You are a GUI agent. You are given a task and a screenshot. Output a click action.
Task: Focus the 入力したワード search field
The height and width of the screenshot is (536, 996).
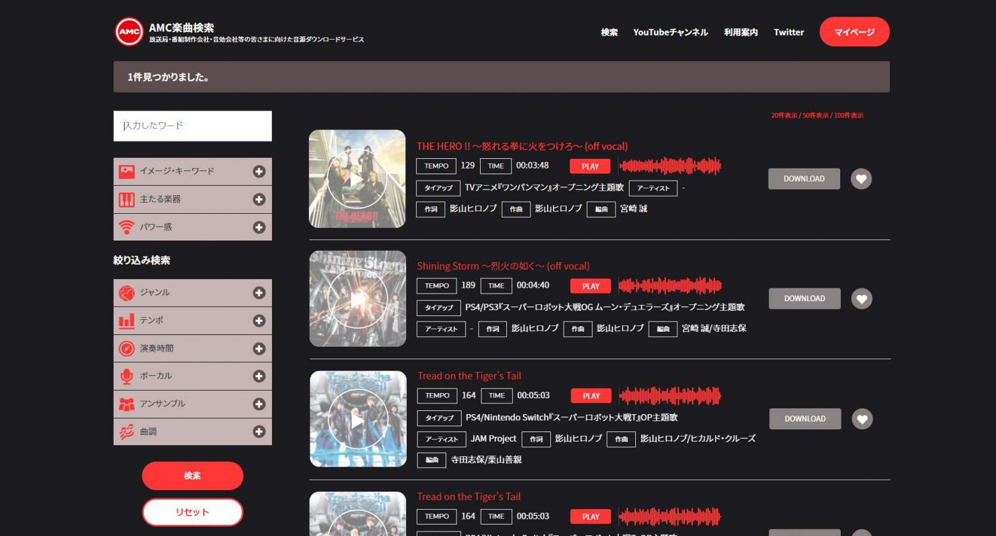click(193, 126)
